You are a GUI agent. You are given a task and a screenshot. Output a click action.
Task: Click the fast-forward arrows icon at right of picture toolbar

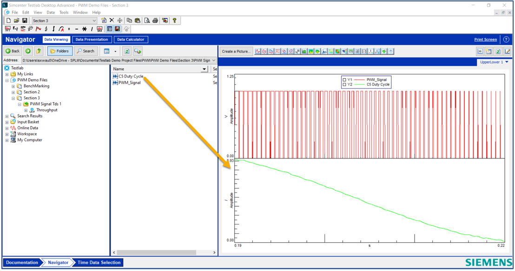click(480, 51)
